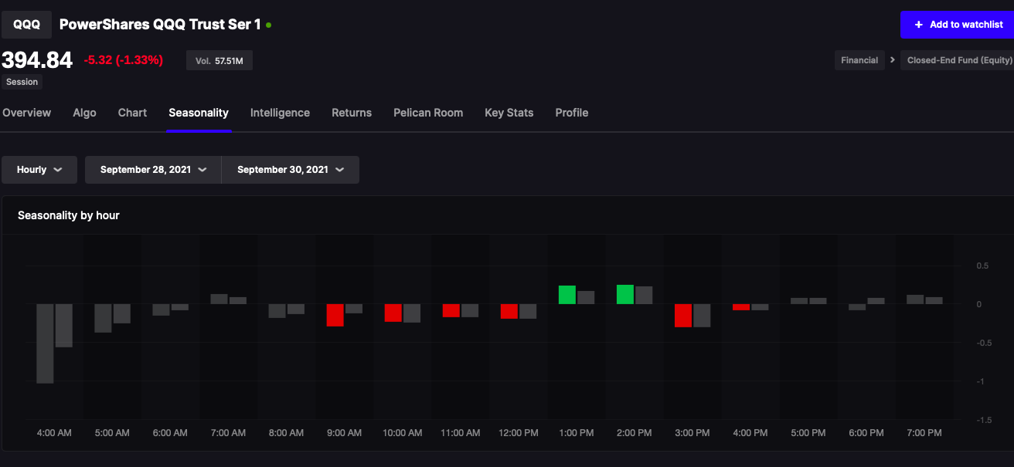Click the Seasonality by hour chart heading
The height and width of the screenshot is (467, 1014).
[69, 215]
